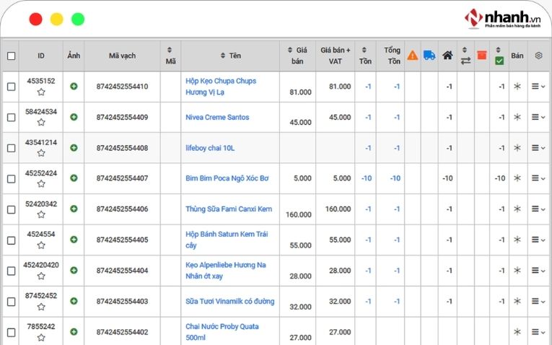The width and height of the screenshot is (552, 345).
Task: Click Giá bán + VAT value 160.000
Action: 338,209
